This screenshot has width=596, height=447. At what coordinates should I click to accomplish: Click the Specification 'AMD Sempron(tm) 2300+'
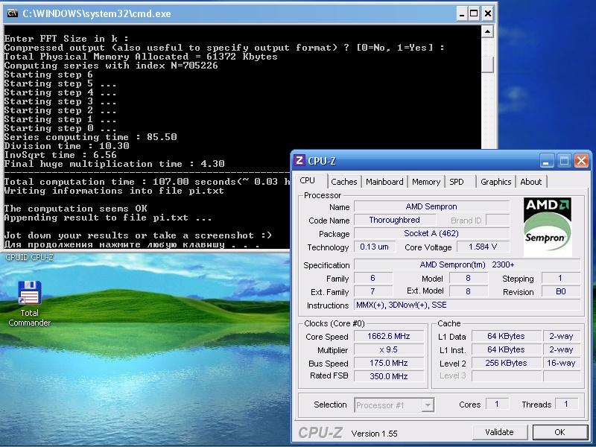click(x=467, y=264)
